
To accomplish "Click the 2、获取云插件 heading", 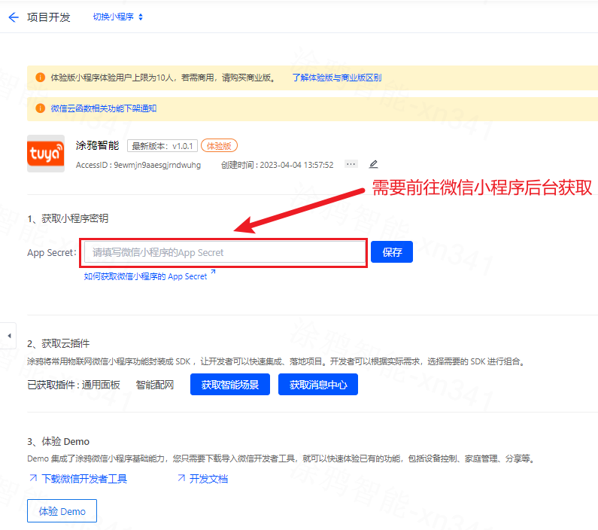I will point(59,343).
